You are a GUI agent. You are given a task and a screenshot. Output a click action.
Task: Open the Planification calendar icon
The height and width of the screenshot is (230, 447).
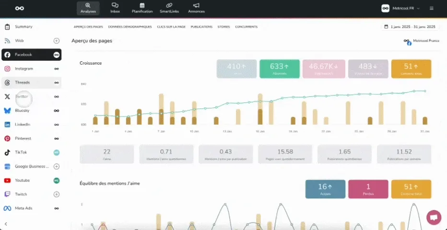142,5
